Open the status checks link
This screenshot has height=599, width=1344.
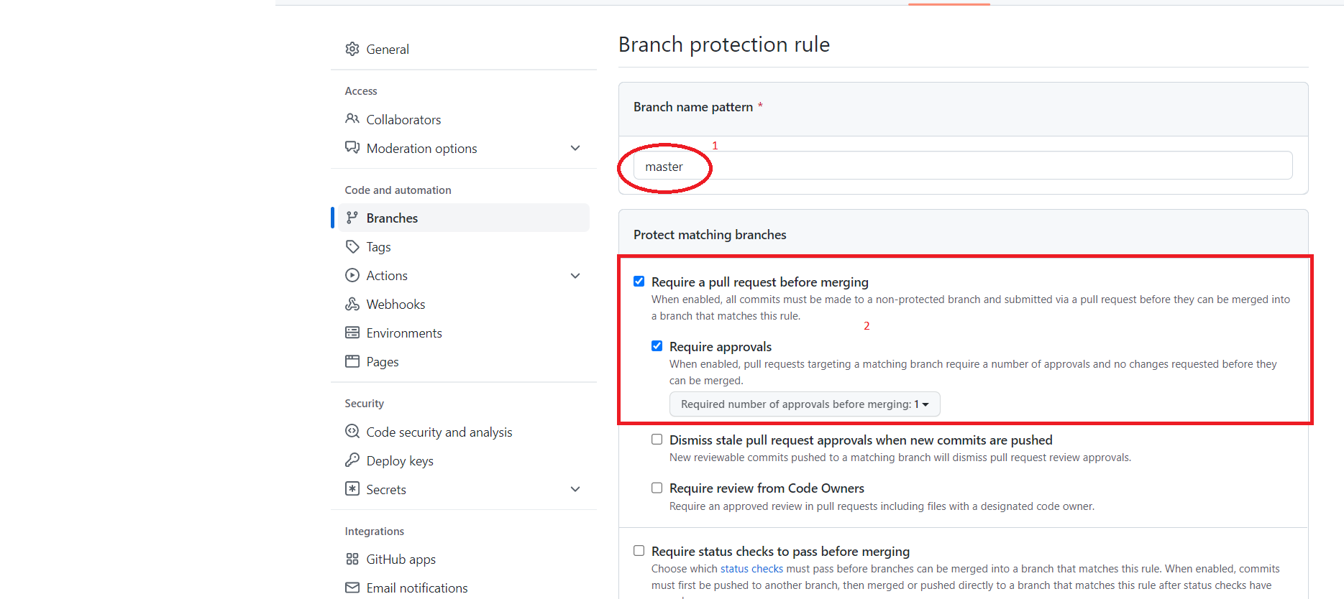[751, 569]
